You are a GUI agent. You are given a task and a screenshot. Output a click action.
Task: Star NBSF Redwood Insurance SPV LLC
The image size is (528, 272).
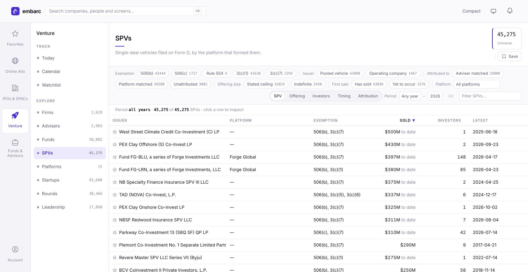point(115,220)
